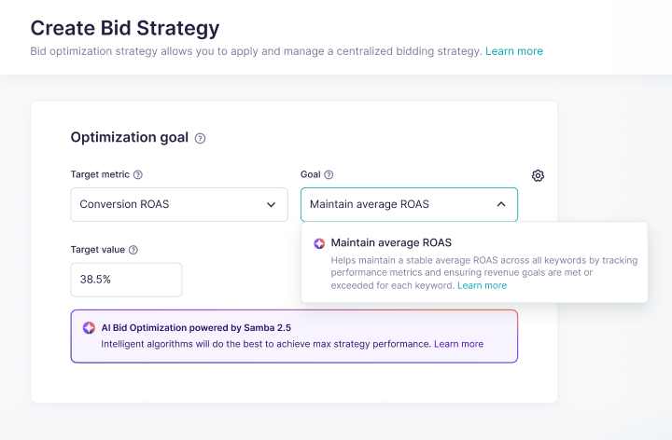Click the Create Bid Strategy page title
672x440 pixels.
tap(125, 26)
